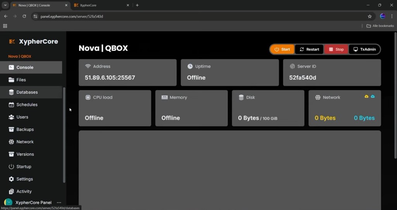The image size is (397, 210).
Task: Open the Backups page
Action: click(31, 129)
